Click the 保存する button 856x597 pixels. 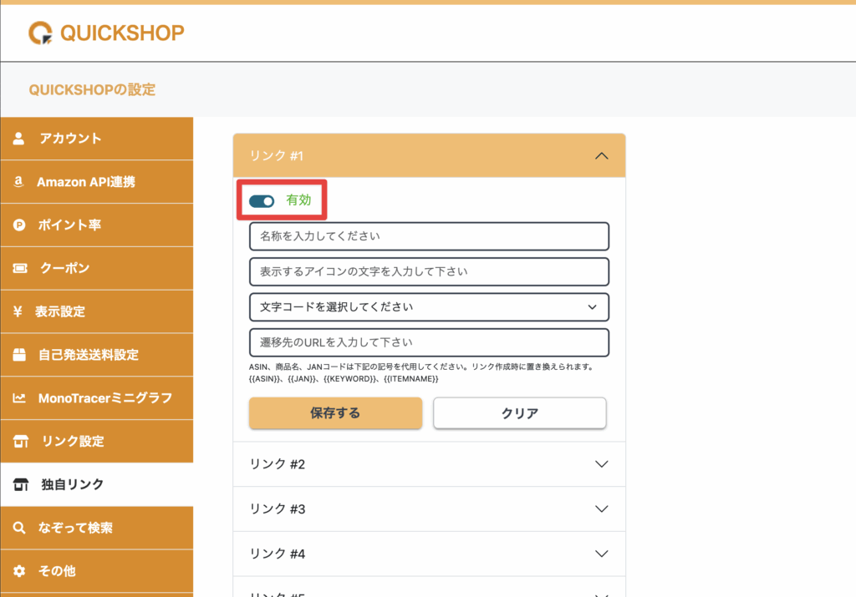[335, 413]
